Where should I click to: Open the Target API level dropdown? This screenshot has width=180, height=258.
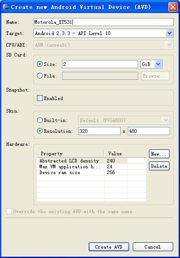coord(169,33)
